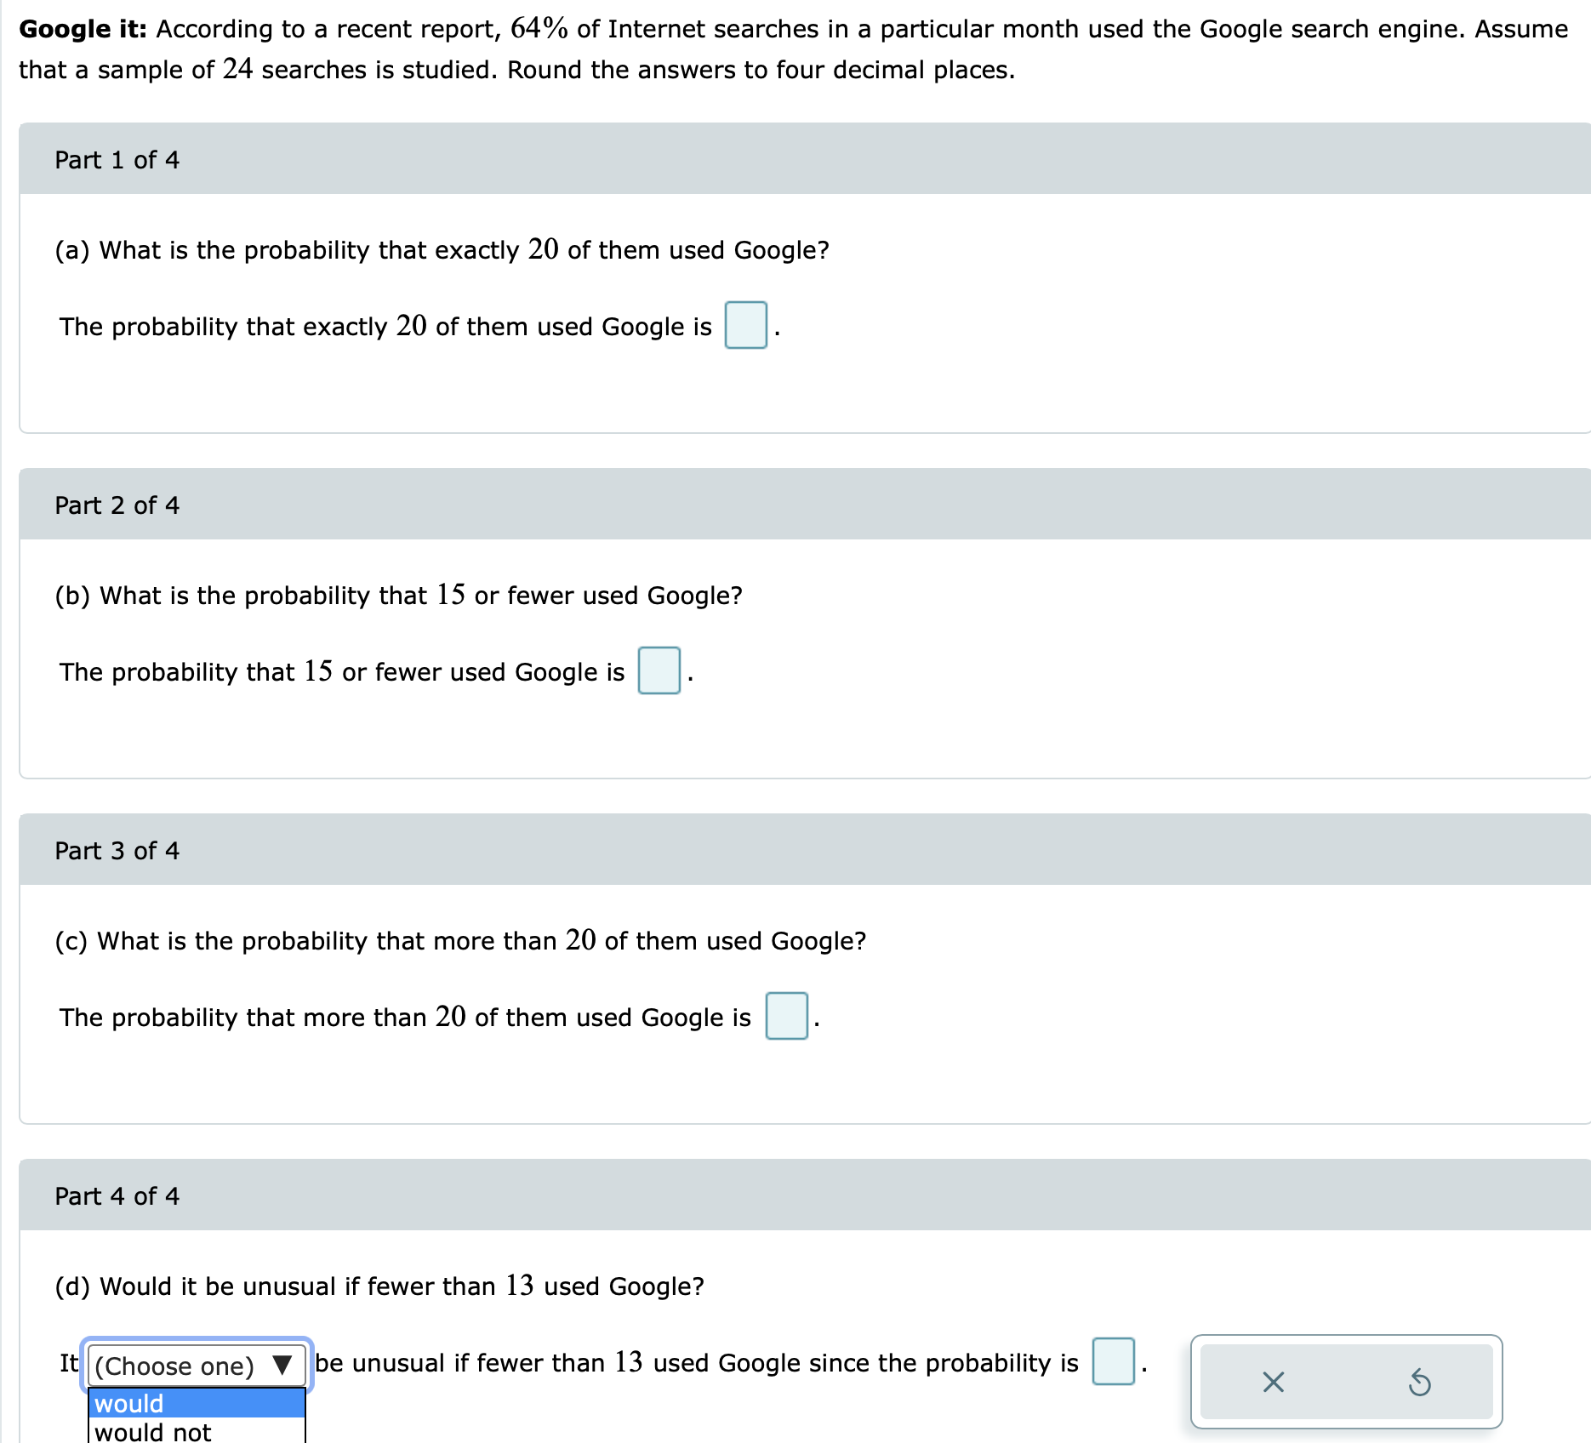The width and height of the screenshot is (1591, 1443).
Task: Click the Part 3 of 4 header
Action: pos(117,850)
